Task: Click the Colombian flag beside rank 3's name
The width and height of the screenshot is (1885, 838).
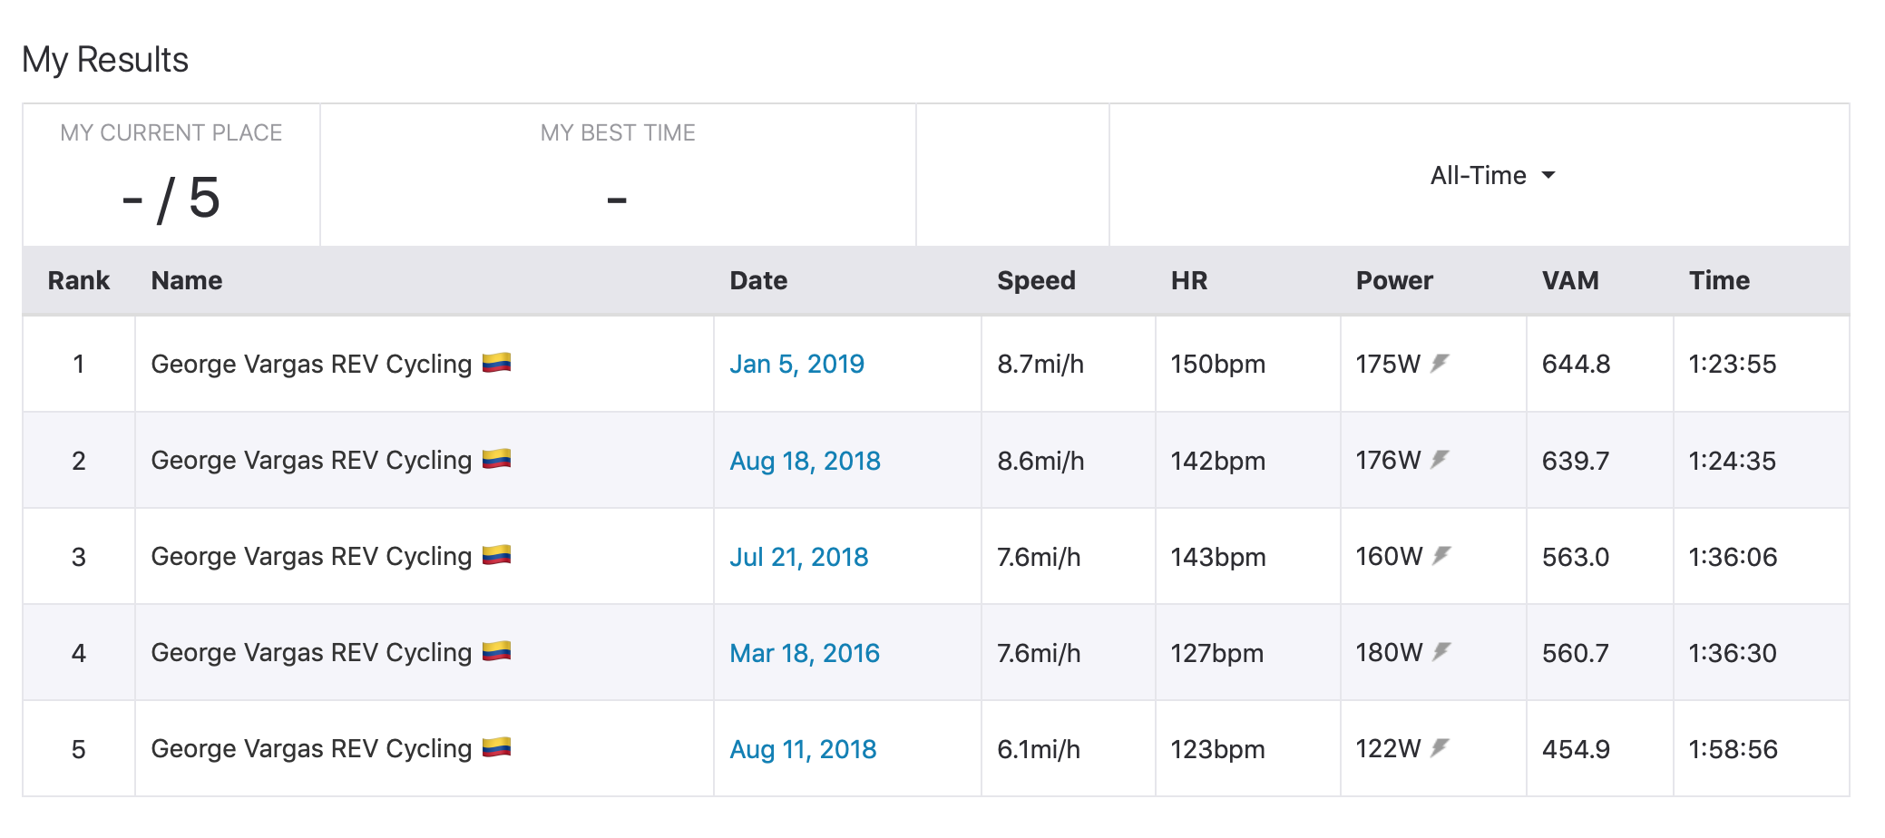Action: [498, 554]
